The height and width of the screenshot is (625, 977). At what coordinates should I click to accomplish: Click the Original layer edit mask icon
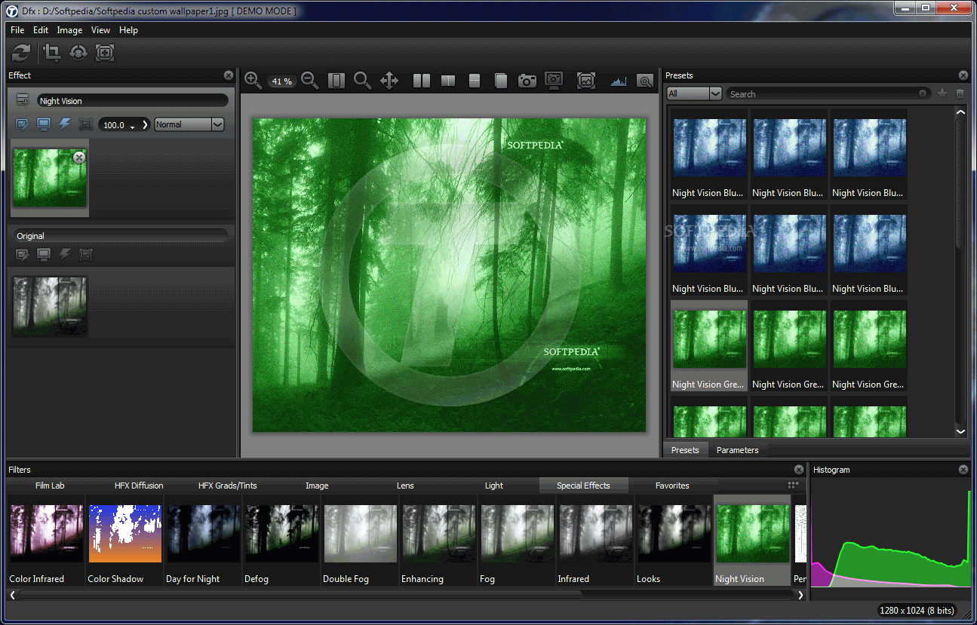[x=23, y=255]
